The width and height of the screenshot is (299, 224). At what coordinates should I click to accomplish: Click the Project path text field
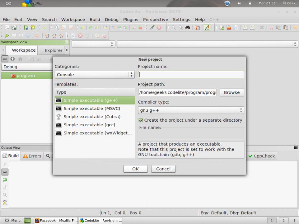pos(177,92)
